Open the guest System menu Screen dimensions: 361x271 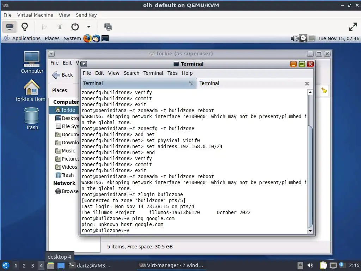pos(72,38)
